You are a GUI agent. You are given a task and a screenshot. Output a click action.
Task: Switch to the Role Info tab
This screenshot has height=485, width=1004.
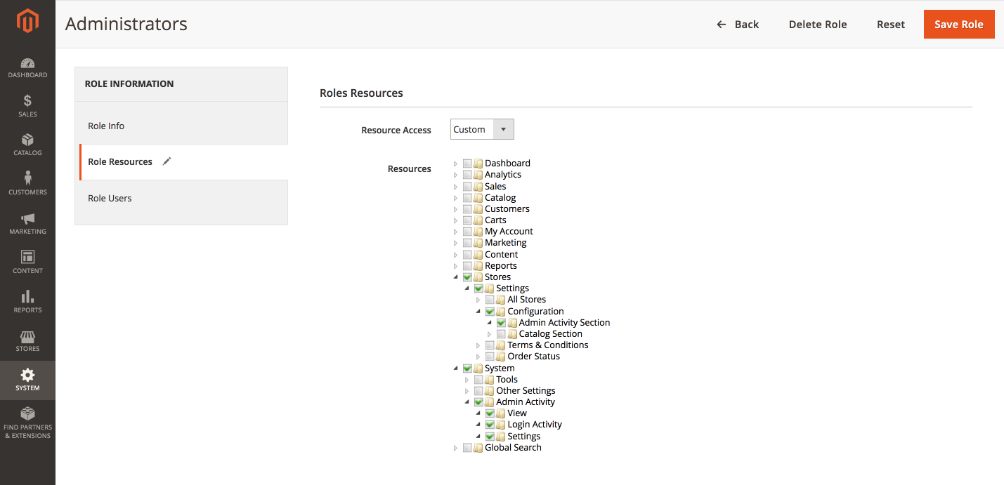106,126
